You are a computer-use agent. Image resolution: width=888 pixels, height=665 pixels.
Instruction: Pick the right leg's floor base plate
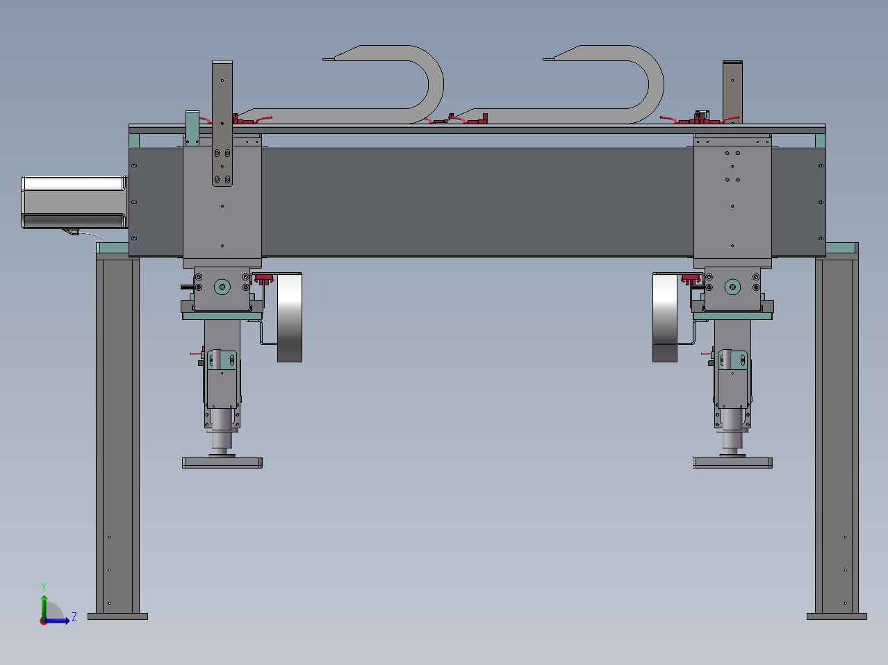pyautogui.click(x=837, y=616)
